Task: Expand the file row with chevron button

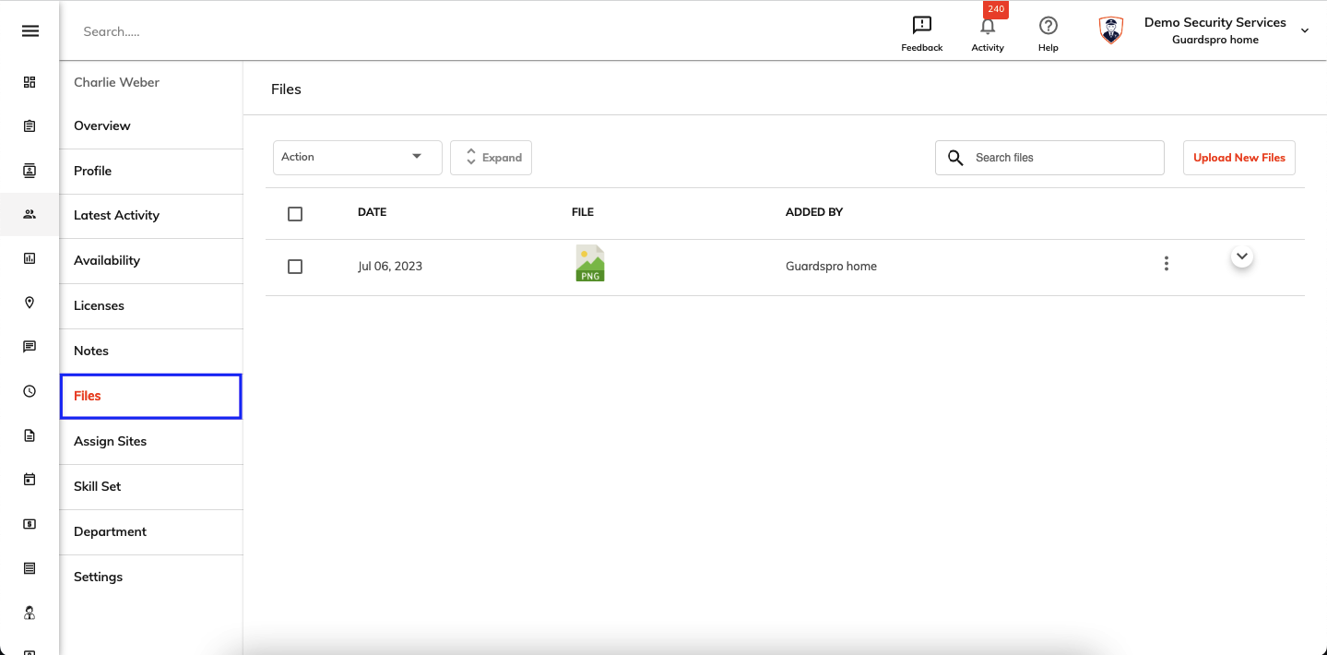Action: (x=1242, y=256)
